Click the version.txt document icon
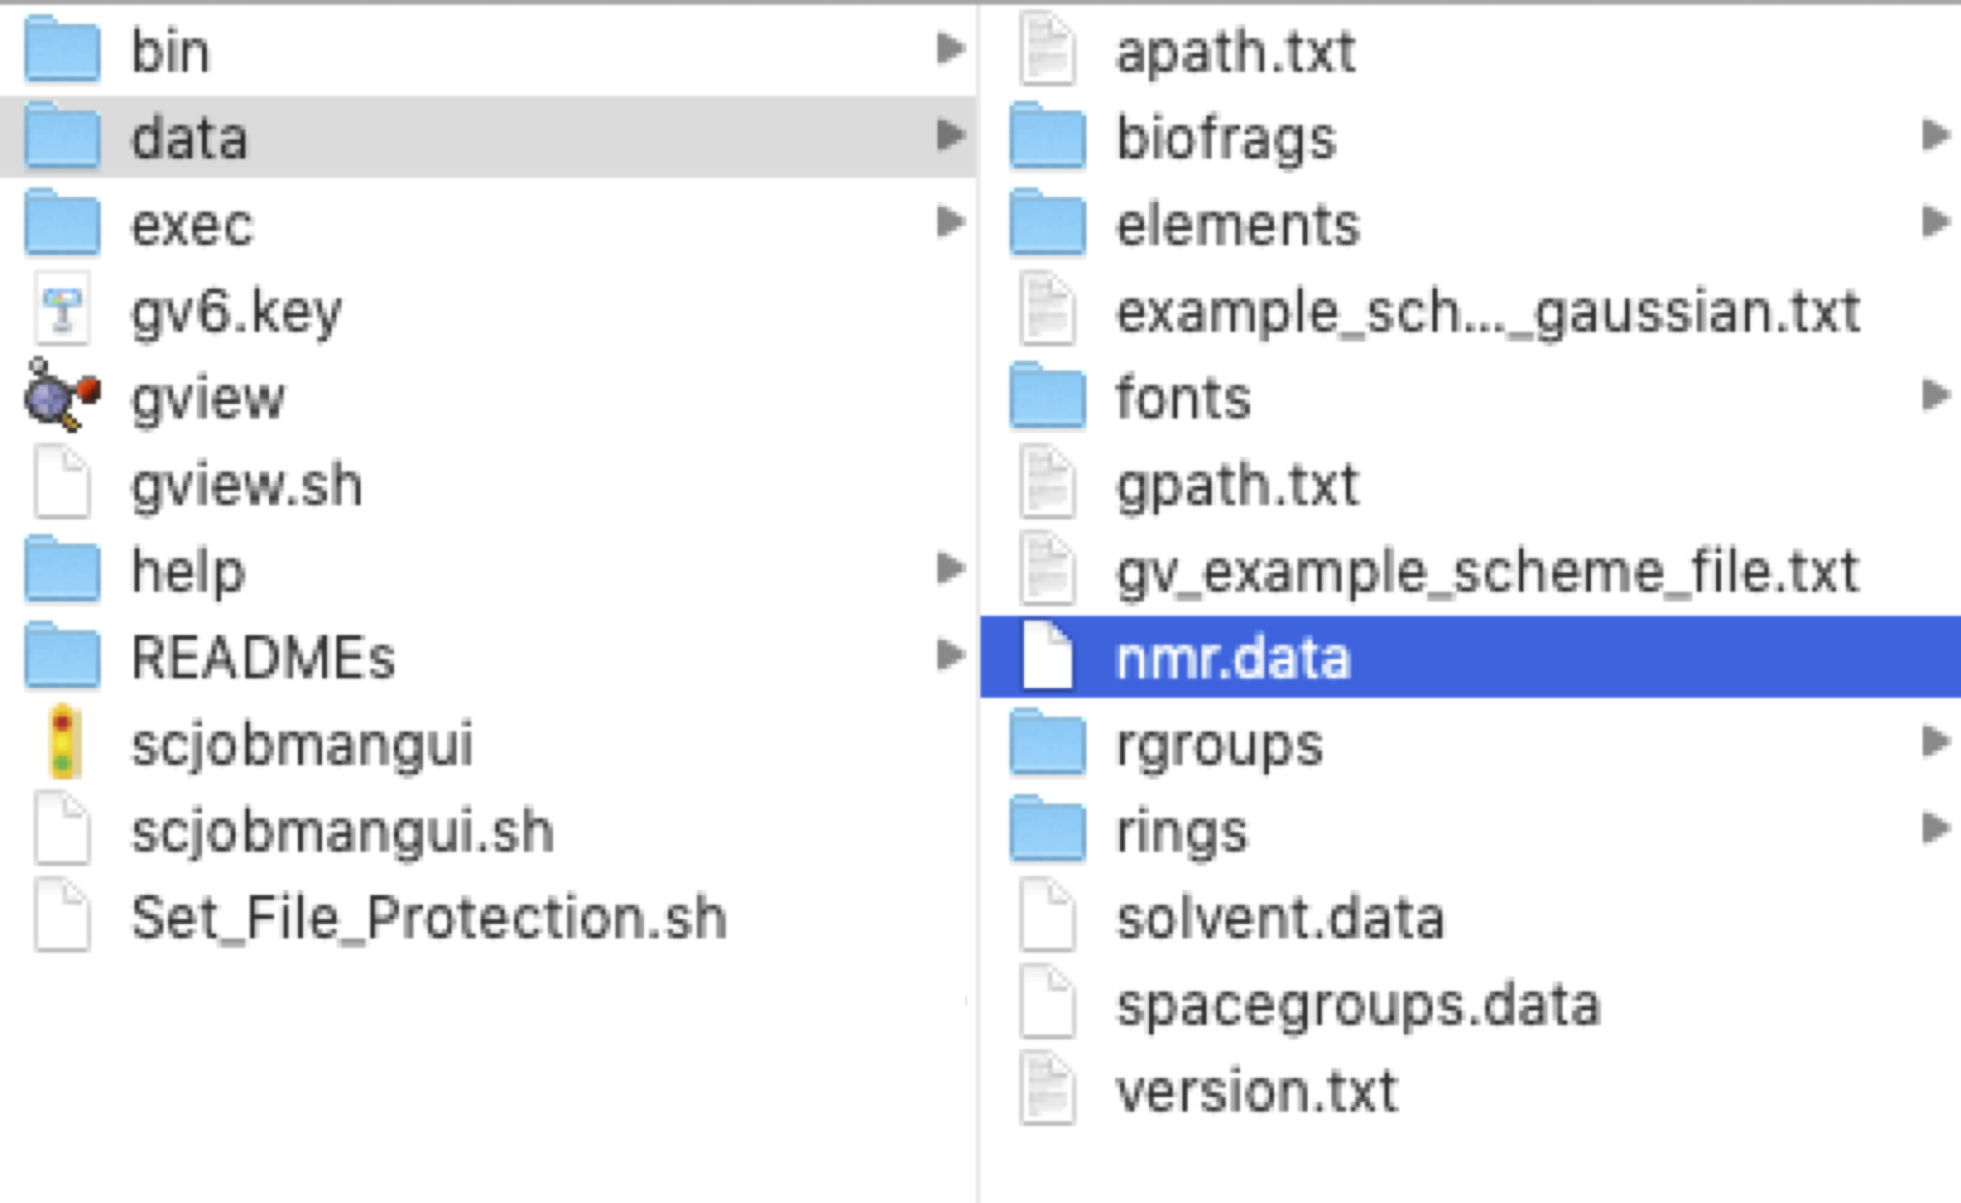Viewport: 1961px width, 1203px height. pyautogui.click(x=1047, y=1089)
